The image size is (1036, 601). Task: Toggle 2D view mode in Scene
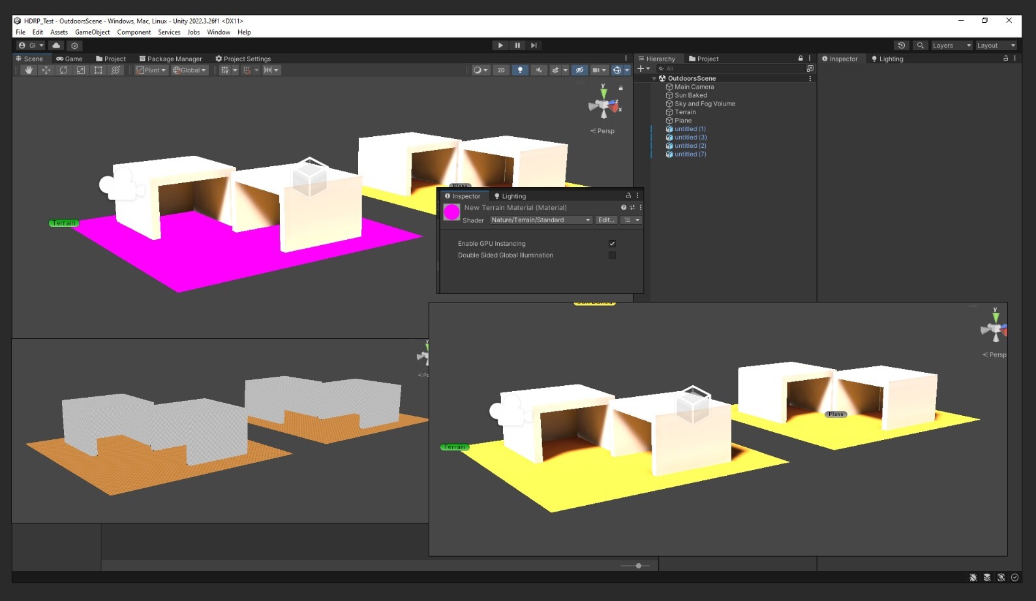point(501,70)
